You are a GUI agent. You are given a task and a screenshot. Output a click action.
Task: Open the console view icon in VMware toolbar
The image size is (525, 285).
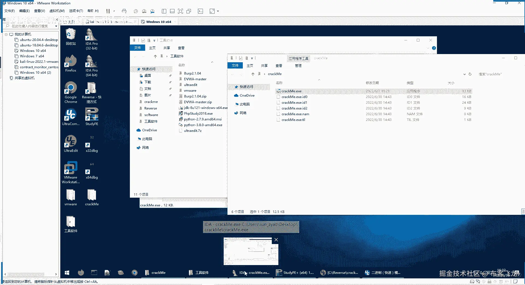(200, 11)
